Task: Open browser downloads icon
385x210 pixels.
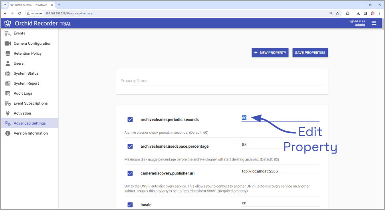Action: (x=358, y=14)
